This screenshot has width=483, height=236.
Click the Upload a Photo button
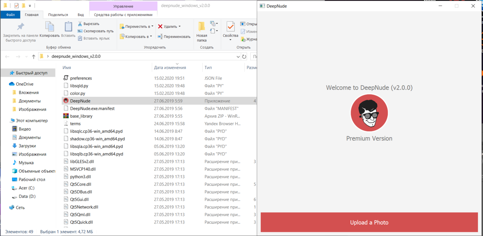pyautogui.click(x=369, y=222)
